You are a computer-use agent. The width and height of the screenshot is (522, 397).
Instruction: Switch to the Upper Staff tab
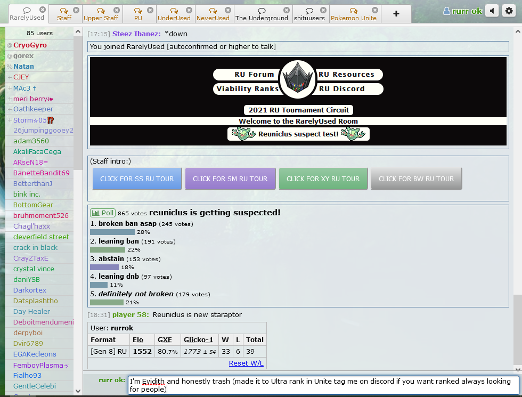pyautogui.click(x=101, y=14)
